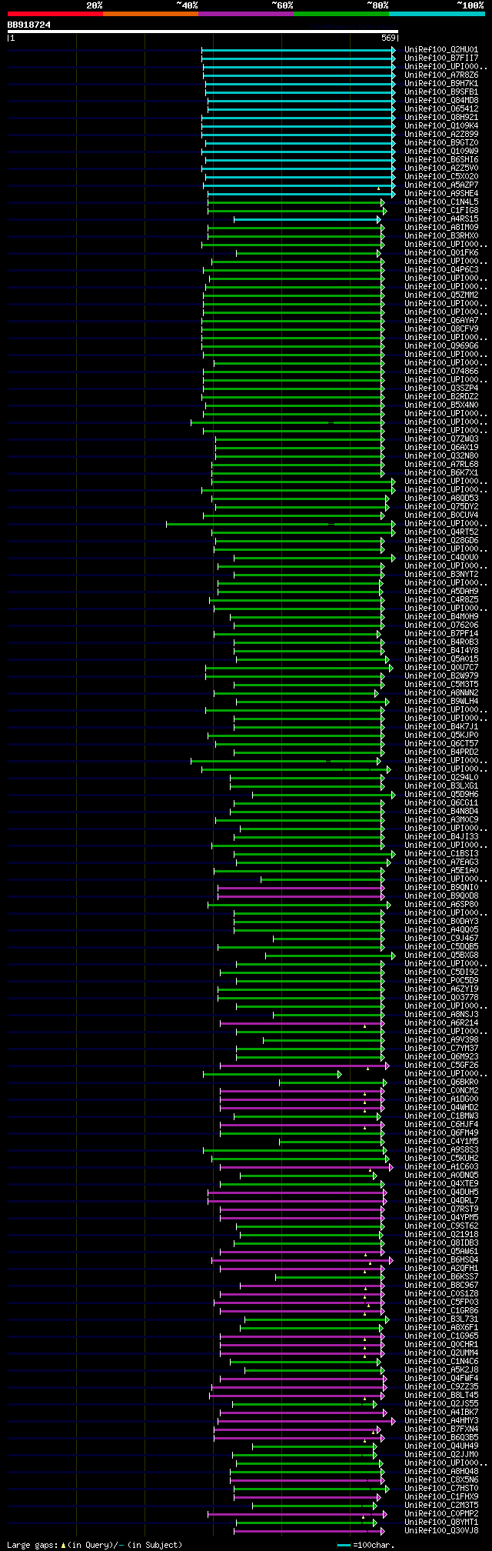Open hit UniRef100_Q969G6
The height and width of the screenshot is (1551, 492).
click(441, 345)
